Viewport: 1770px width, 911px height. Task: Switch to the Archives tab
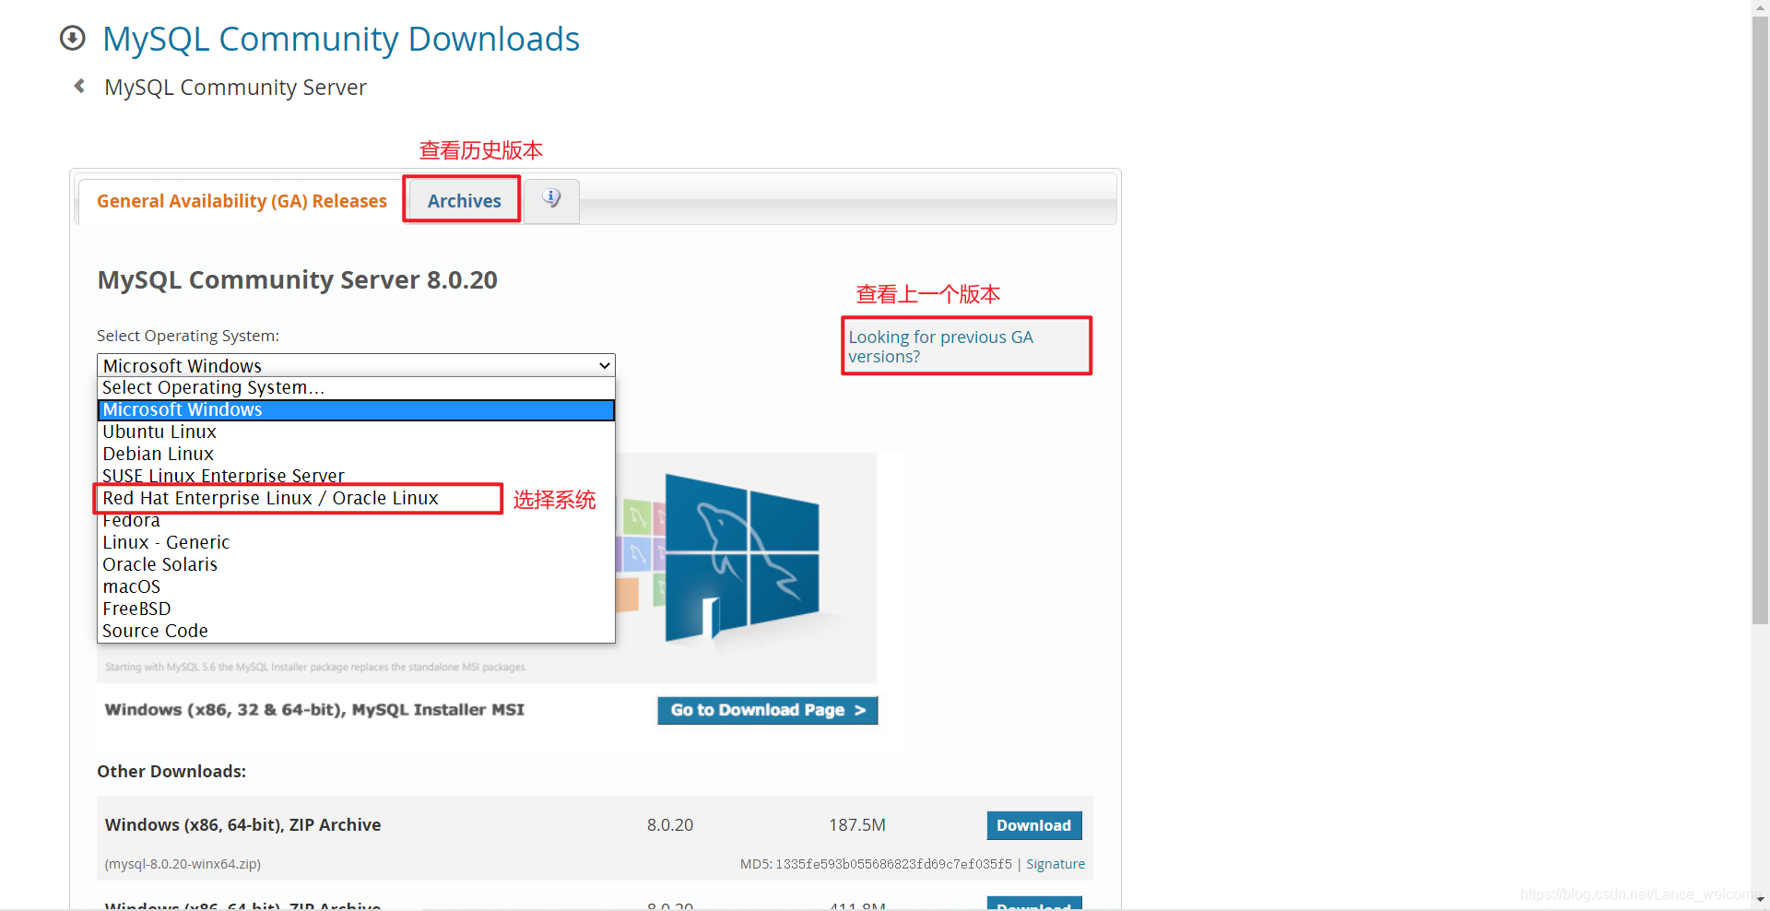point(464,201)
